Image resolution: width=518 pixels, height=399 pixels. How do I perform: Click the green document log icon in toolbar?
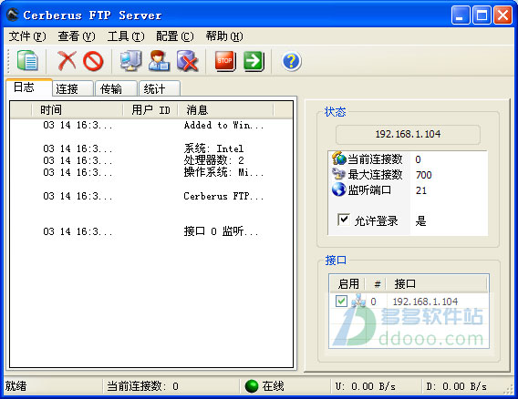click(x=27, y=60)
